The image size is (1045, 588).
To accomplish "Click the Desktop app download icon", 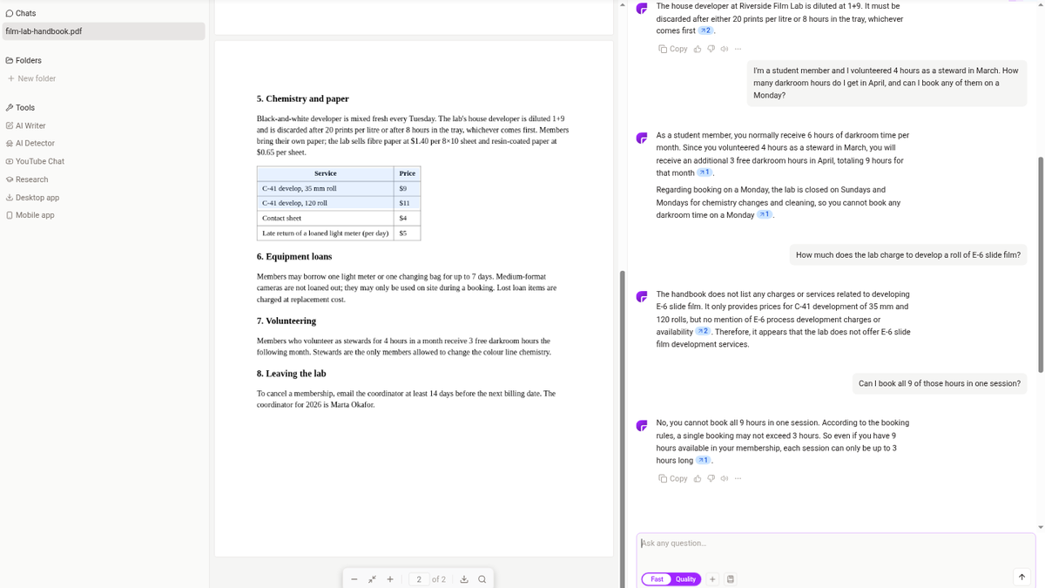I will point(9,198).
